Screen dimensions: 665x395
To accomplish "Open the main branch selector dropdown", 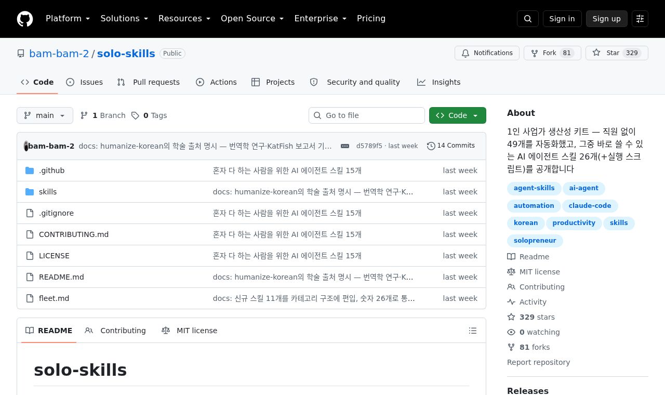I will tap(45, 115).
